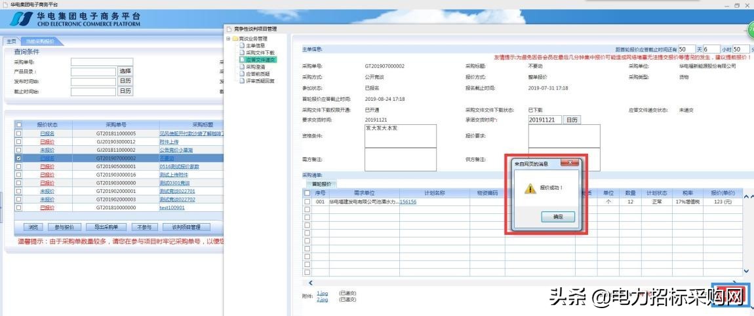Switch to the 当前采购报价 tab
Screen dimensions: 754x316
coord(41,41)
